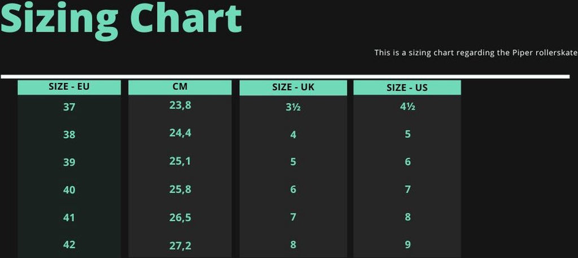Click UK size 3½ cell
578x258 pixels.
click(293, 107)
